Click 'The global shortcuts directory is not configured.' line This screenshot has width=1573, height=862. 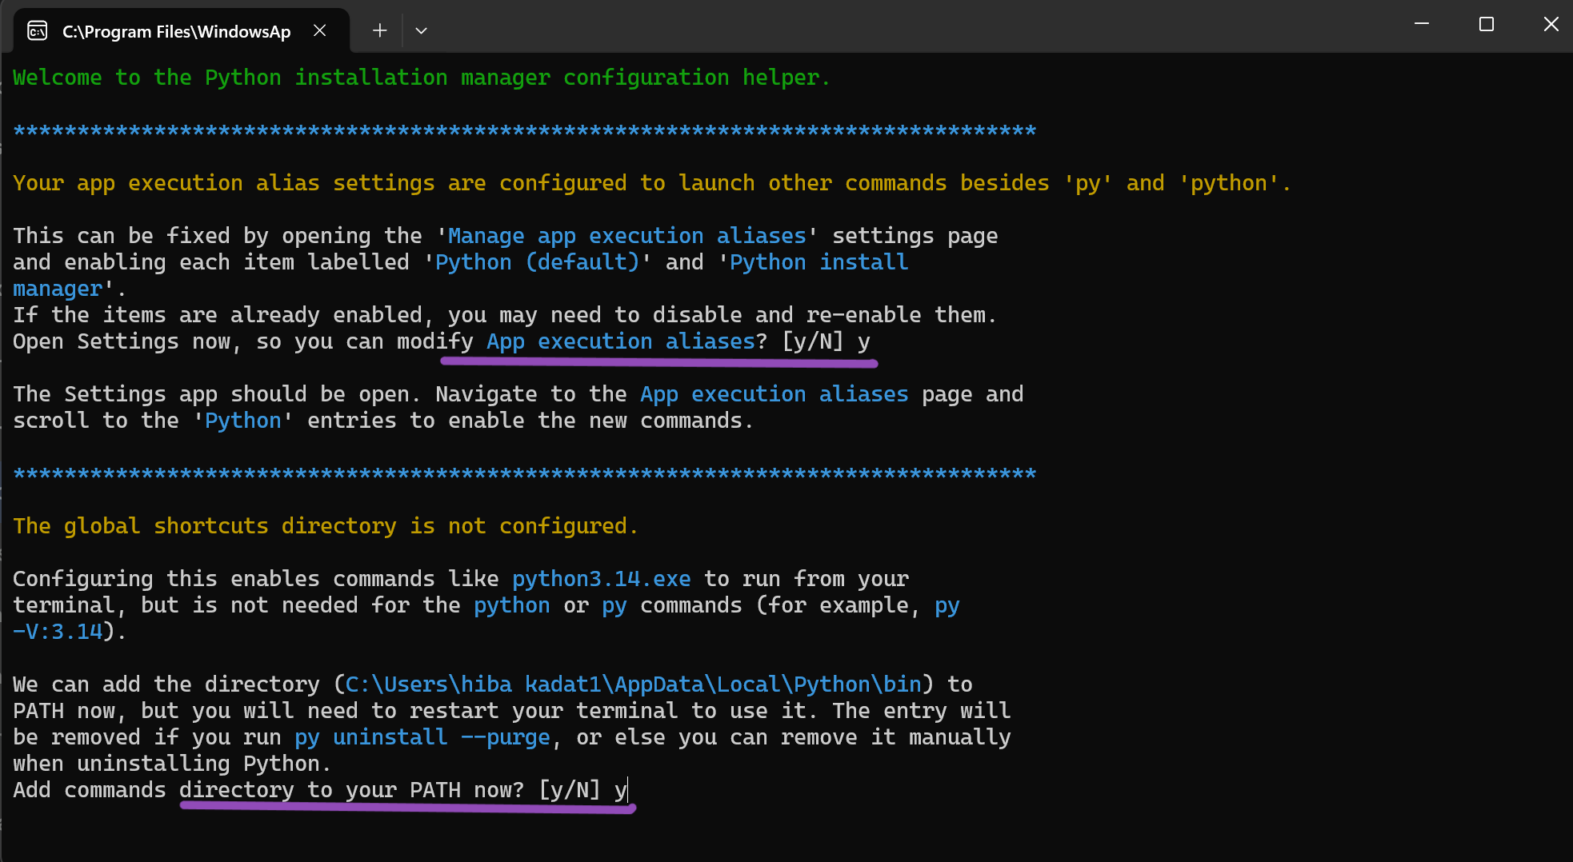326,526
